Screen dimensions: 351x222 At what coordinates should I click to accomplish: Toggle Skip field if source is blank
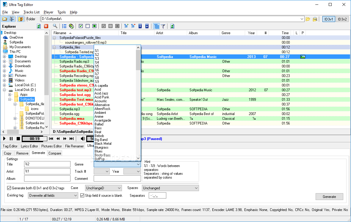pyautogui.click(x=82, y=195)
